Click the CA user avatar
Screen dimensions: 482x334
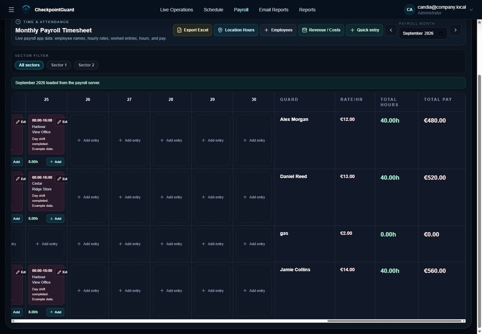pyautogui.click(x=409, y=10)
